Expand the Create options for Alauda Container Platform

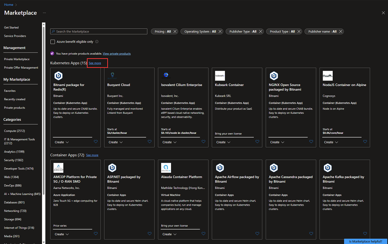[169, 234]
